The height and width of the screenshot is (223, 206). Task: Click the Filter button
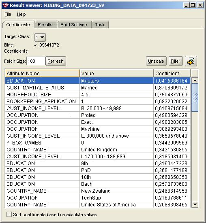pos(176,61)
